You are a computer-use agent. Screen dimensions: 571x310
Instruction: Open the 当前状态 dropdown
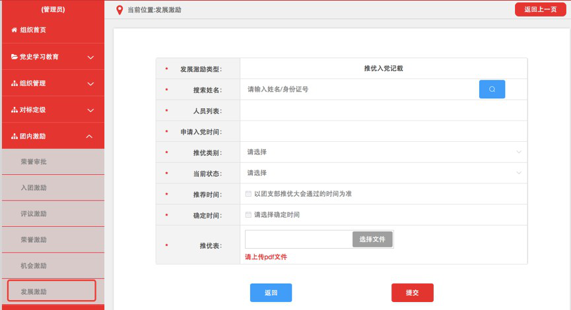tap(384, 173)
